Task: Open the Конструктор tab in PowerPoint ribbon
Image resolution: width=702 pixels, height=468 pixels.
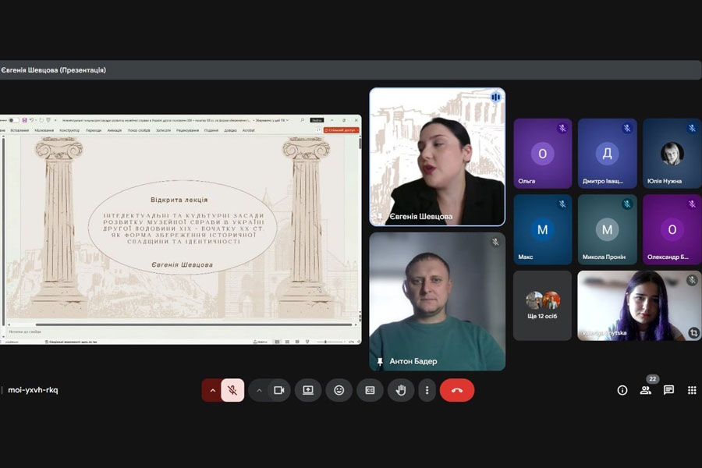Action: (69, 130)
